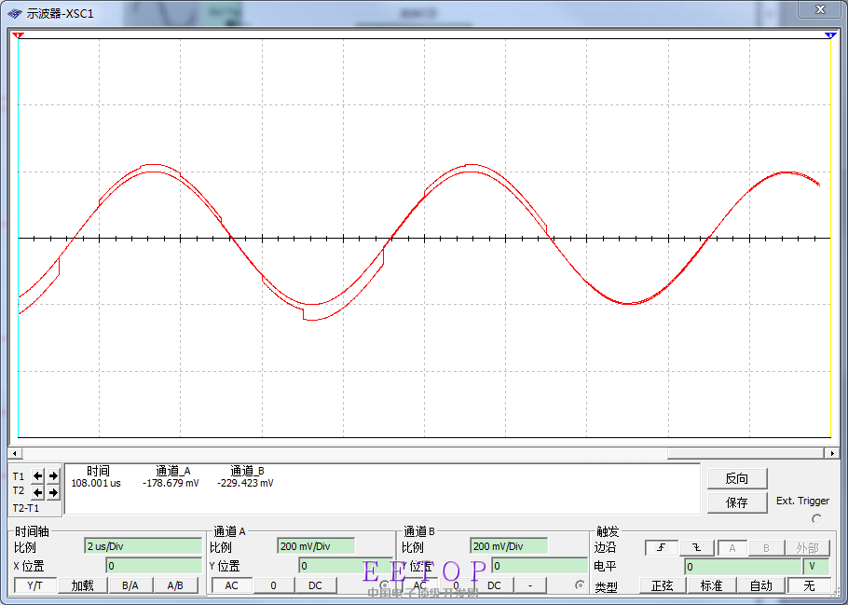The height and width of the screenshot is (605, 848).
Task: Set trigger type to 标准
Action: pyautogui.click(x=711, y=585)
